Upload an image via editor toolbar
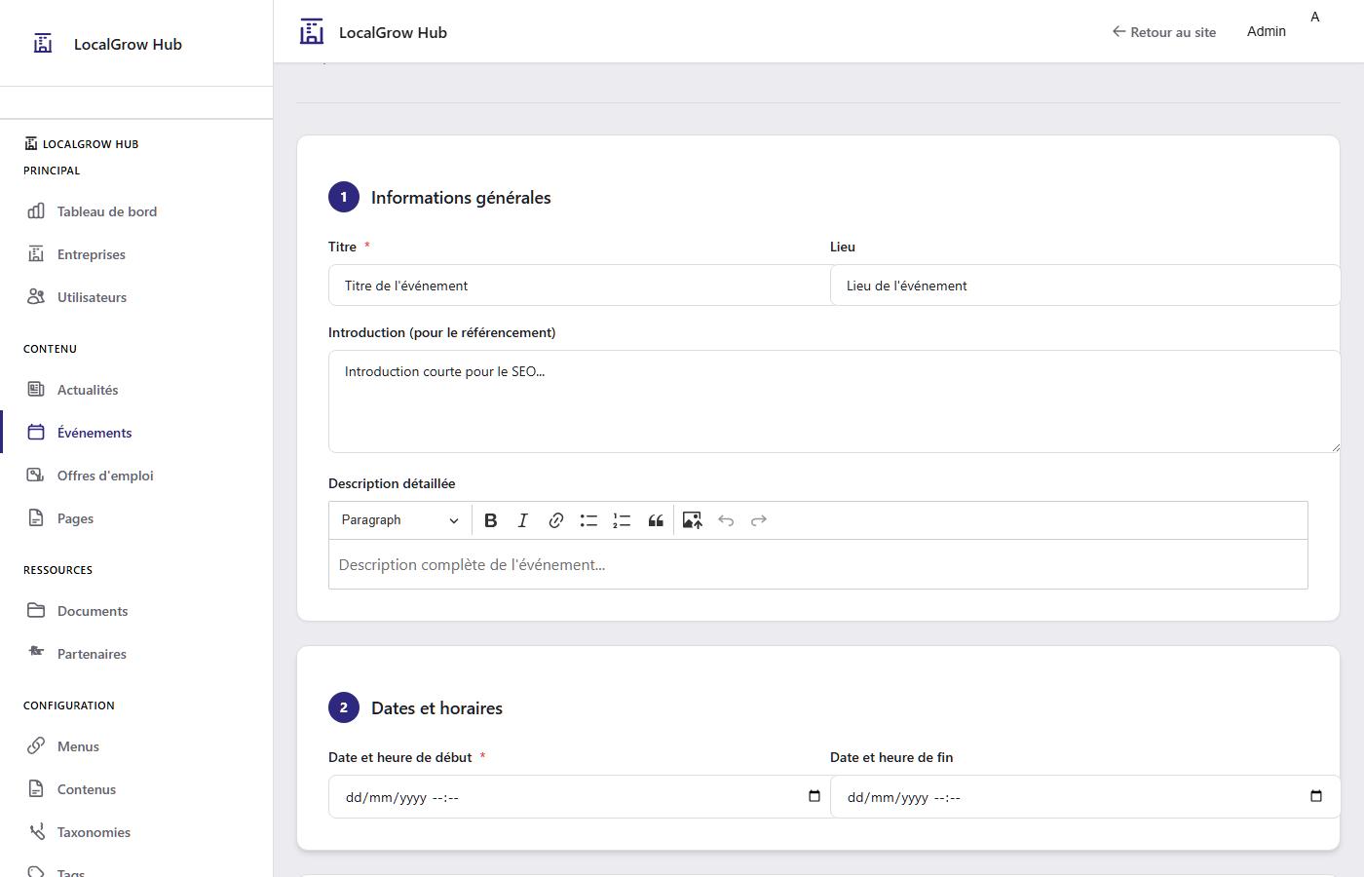This screenshot has width=1364, height=877. [692, 520]
